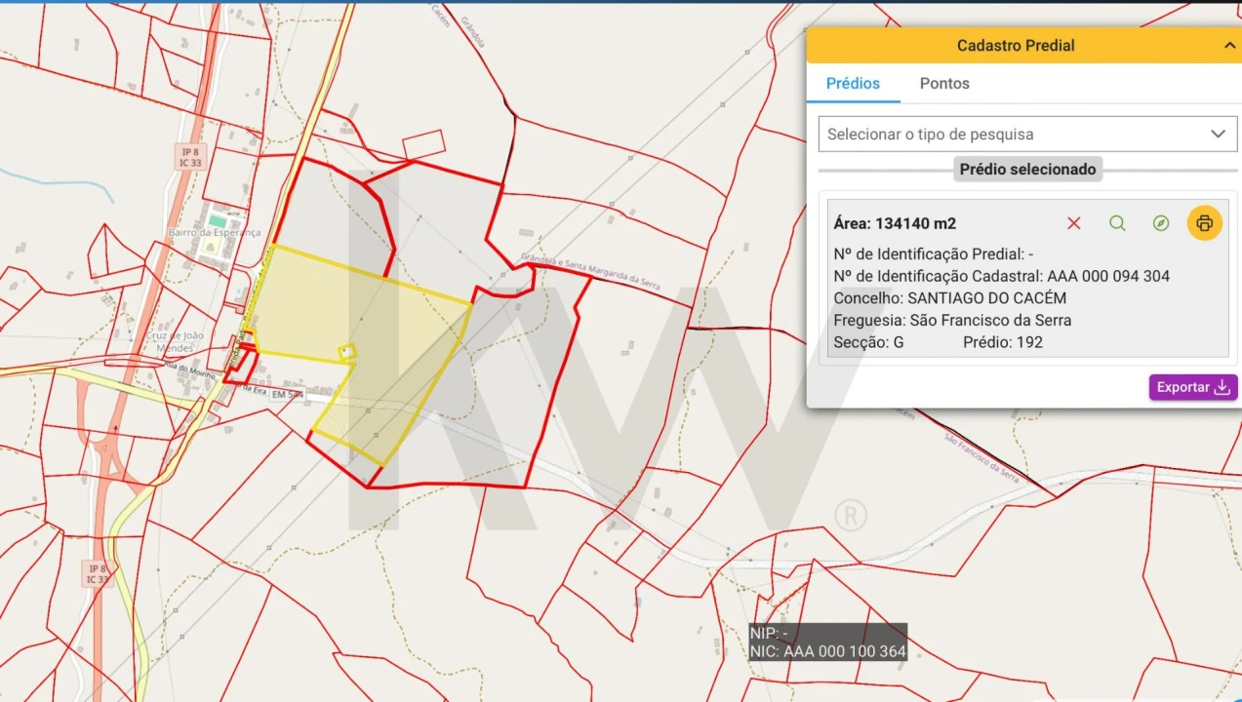The image size is (1242, 702).
Task: Collapse the Cadastro Predial panel
Action: pos(1229,45)
